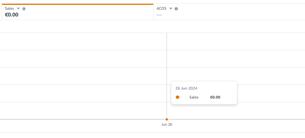Select the ACOS metric card label

[161, 9]
